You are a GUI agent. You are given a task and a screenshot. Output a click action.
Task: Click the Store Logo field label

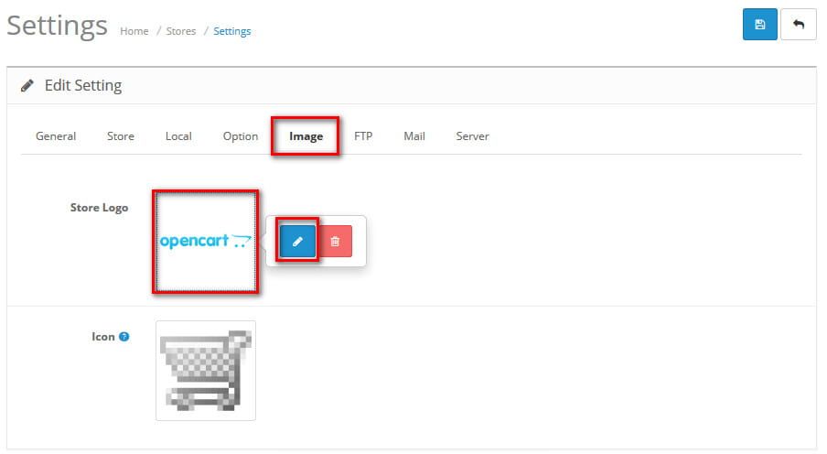[x=99, y=208]
